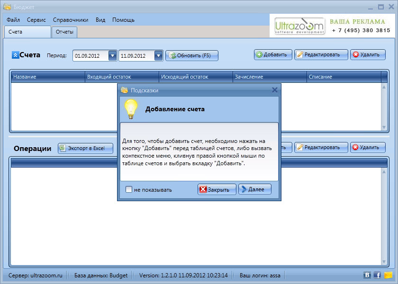Click the lightbulb hint icon
Image resolution: width=398 pixels, height=284 pixels.
(x=131, y=109)
